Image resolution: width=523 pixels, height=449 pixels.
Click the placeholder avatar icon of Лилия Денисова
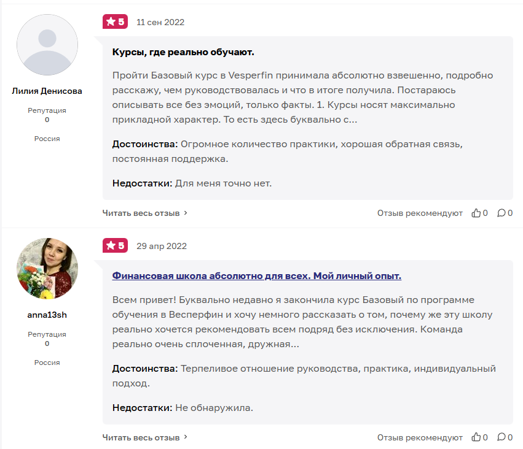47,44
